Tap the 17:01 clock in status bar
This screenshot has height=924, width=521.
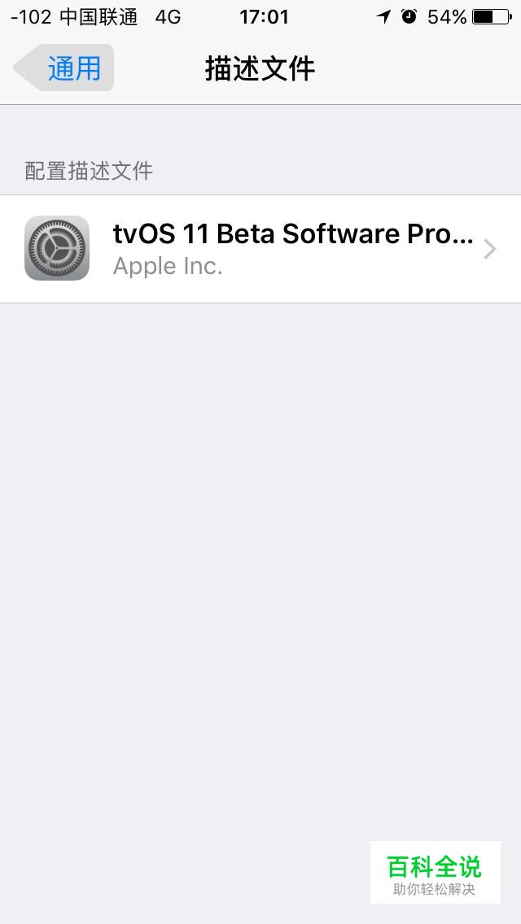[x=264, y=17]
